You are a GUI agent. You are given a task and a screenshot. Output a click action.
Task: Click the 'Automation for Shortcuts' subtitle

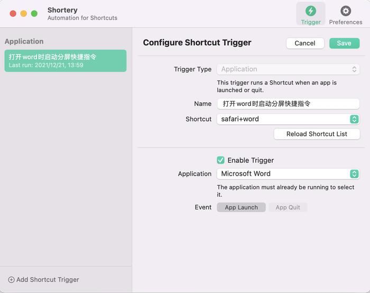(82, 18)
